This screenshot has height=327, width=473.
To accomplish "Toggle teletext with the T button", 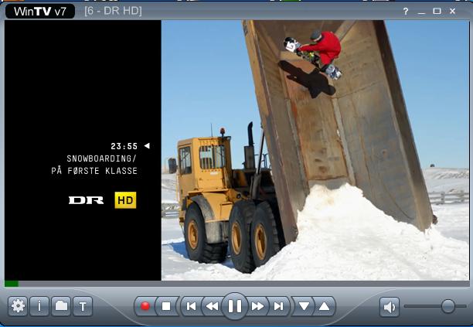I will click(x=83, y=306).
